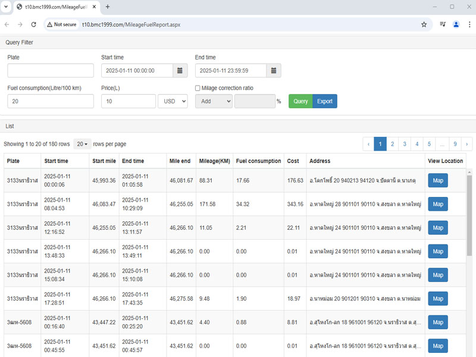Open Map for trip starting 00:00:06
This screenshot has width=476, height=357.
[438, 181]
